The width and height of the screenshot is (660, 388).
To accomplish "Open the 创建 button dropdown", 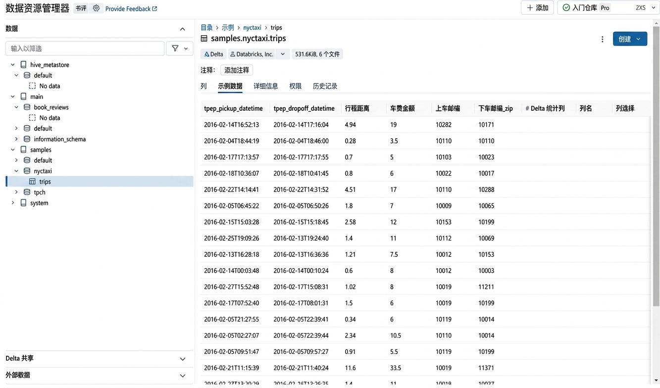I will click(638, 39).
